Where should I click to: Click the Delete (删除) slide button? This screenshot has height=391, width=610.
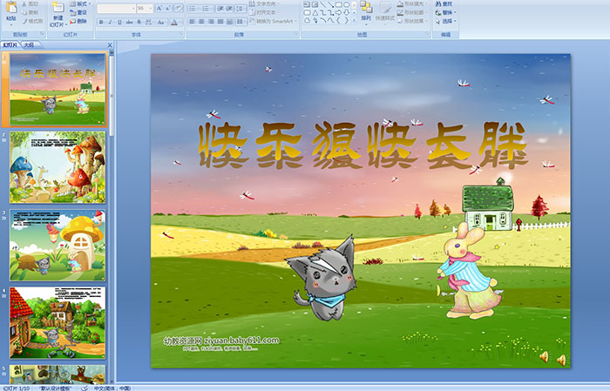(78, 21)
